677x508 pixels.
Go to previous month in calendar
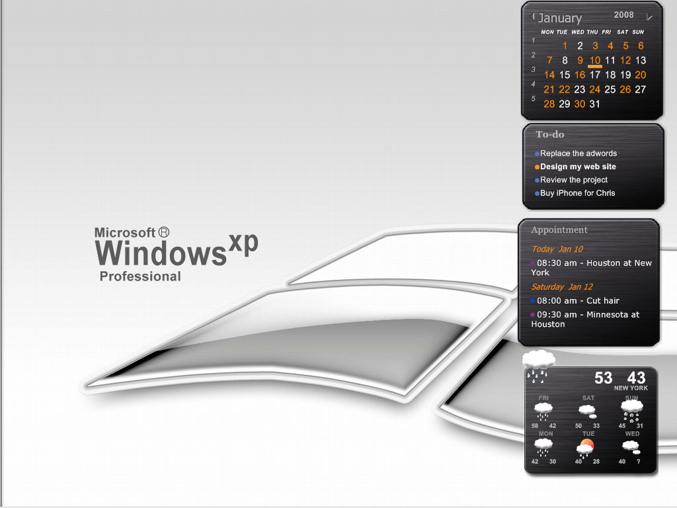pos(532,17)
